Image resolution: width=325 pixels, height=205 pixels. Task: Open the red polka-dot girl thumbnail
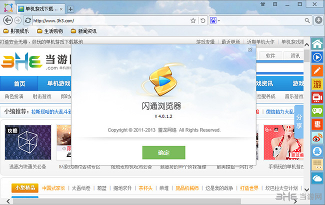tap(283, 142)
